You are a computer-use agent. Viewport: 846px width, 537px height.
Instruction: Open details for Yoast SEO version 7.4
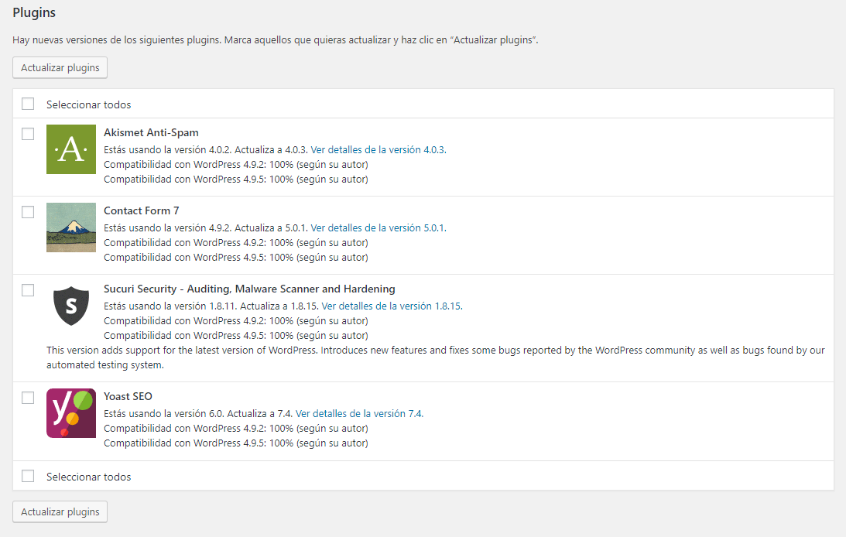click(361, 412)
